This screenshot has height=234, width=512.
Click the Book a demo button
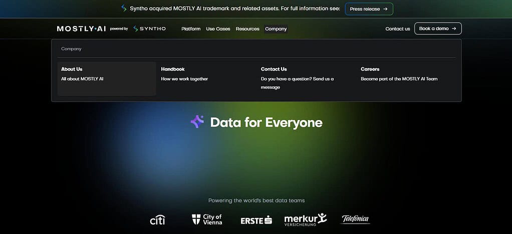(x=438, y=28)
